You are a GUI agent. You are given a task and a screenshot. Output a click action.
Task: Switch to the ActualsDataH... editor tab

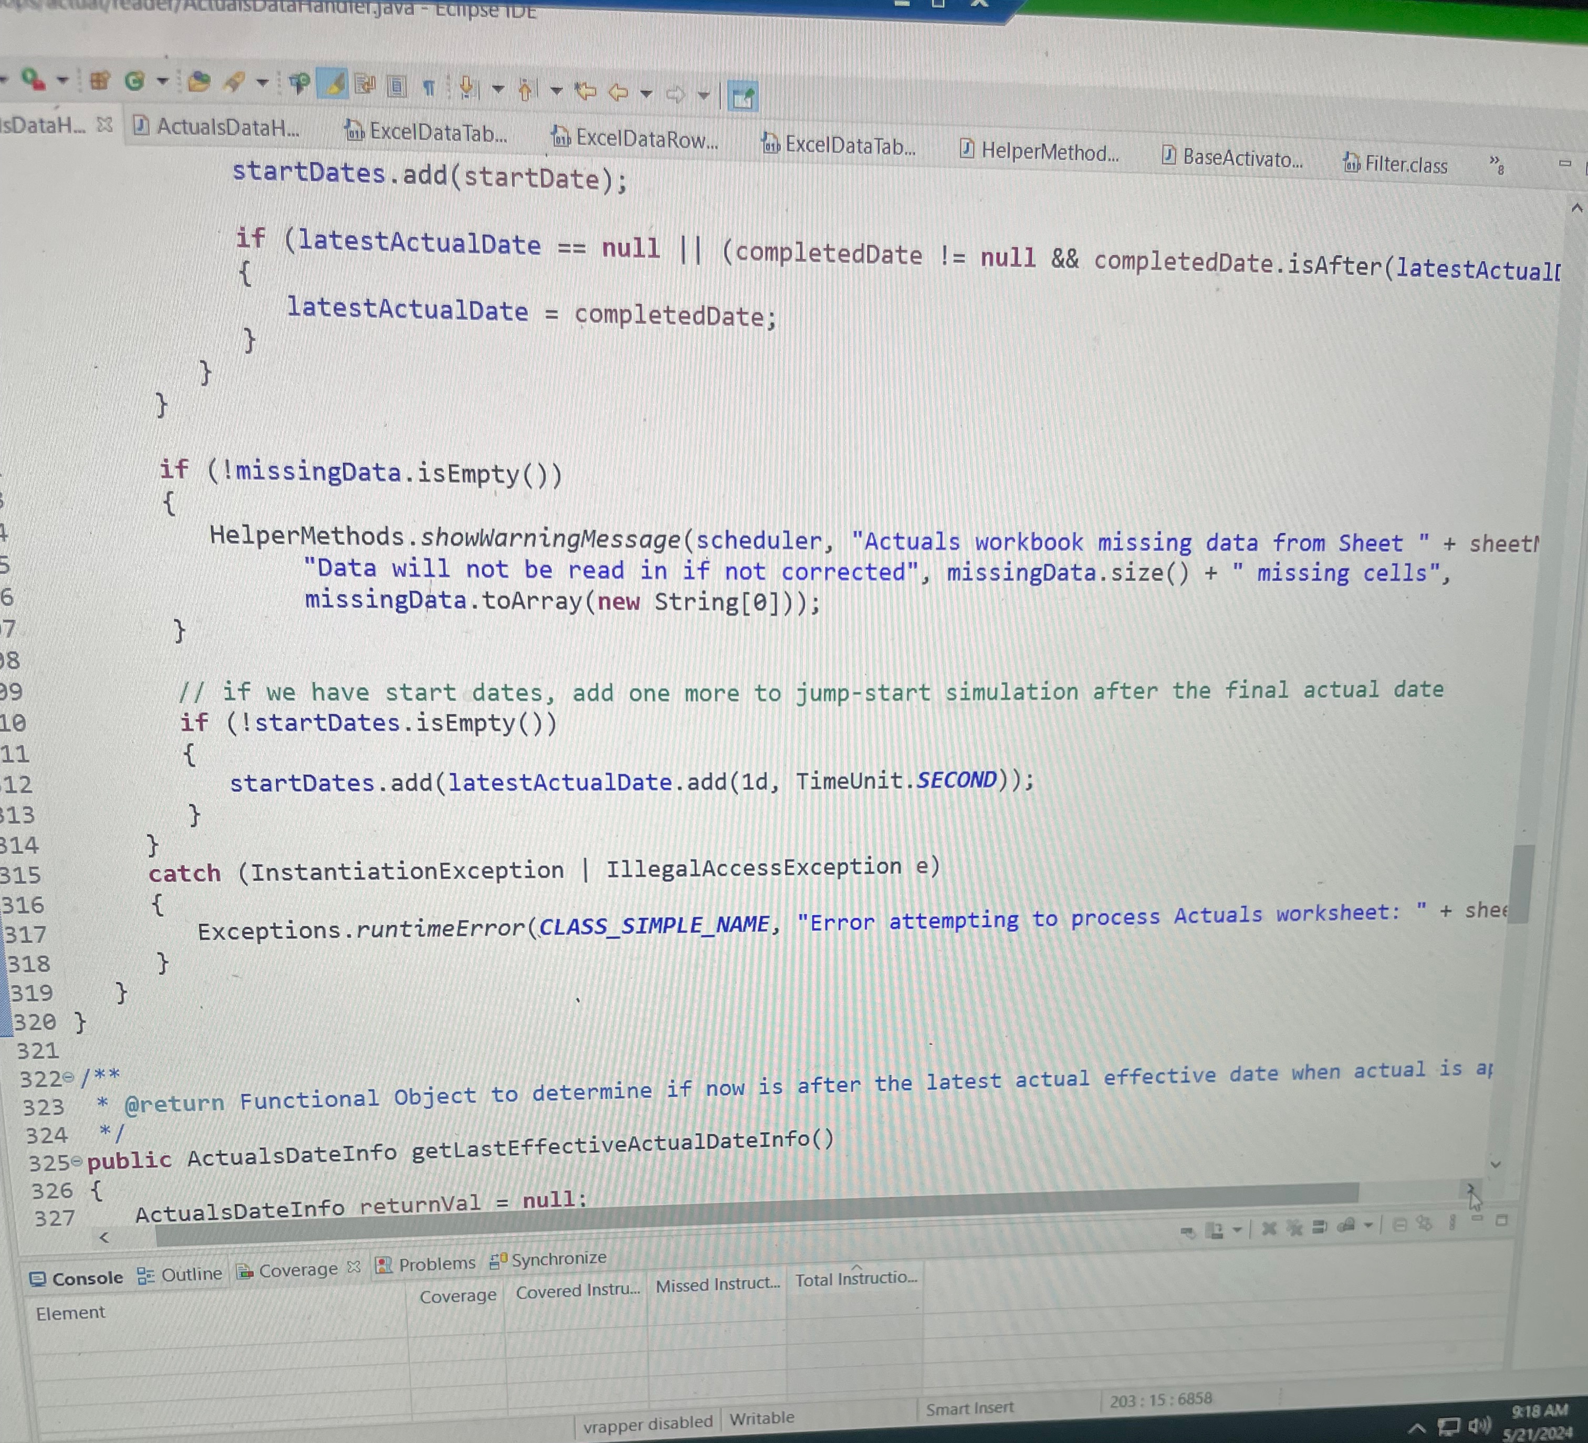[216, 127]
